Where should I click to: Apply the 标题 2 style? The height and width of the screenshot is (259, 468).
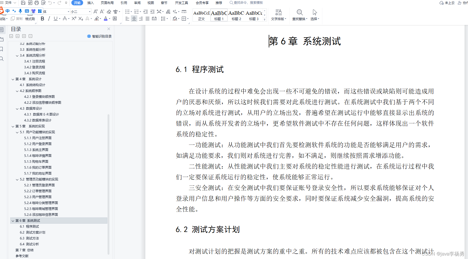[236, 15]
